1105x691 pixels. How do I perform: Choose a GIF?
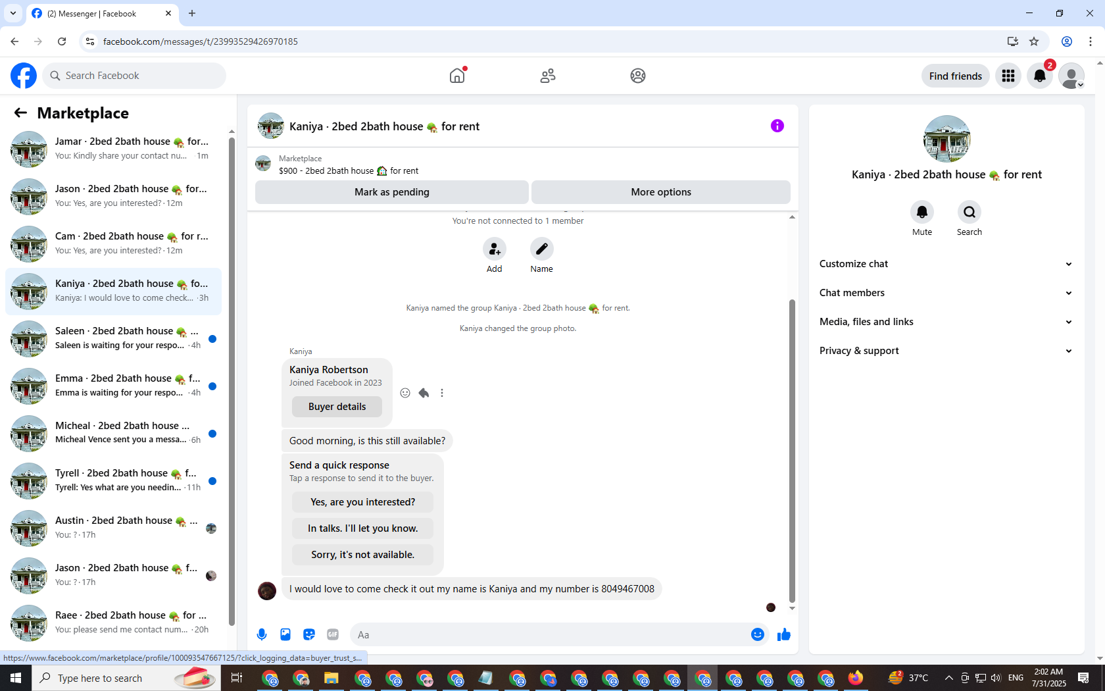pos(333,634)
